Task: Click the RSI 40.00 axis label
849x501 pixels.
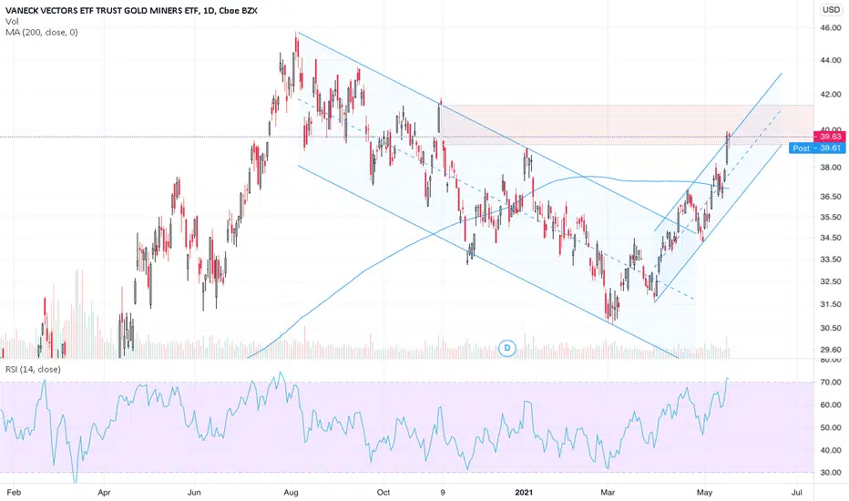Action: tap(831, 450)
